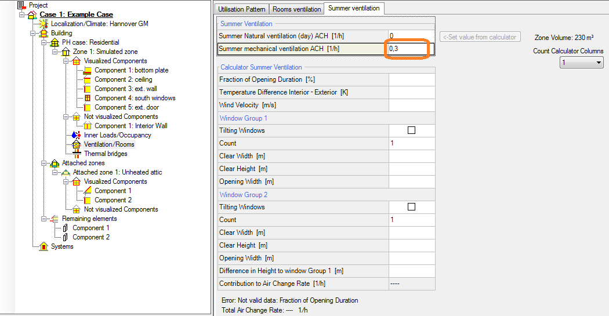The height and width of the screenshot is (316, 609).
Task: Switch to Utilisation Pattern tab
Action: tap(242, 9)
